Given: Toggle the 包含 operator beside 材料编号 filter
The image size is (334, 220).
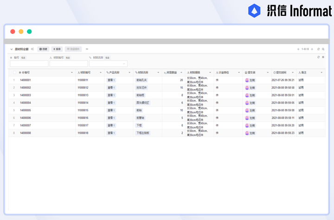Looking at the screenshot, I should 68,58.
